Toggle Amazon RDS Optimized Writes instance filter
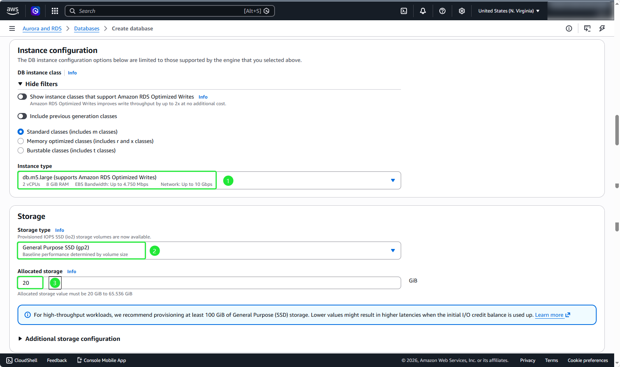This screenshot has height=367, width=620. [22, 97]
